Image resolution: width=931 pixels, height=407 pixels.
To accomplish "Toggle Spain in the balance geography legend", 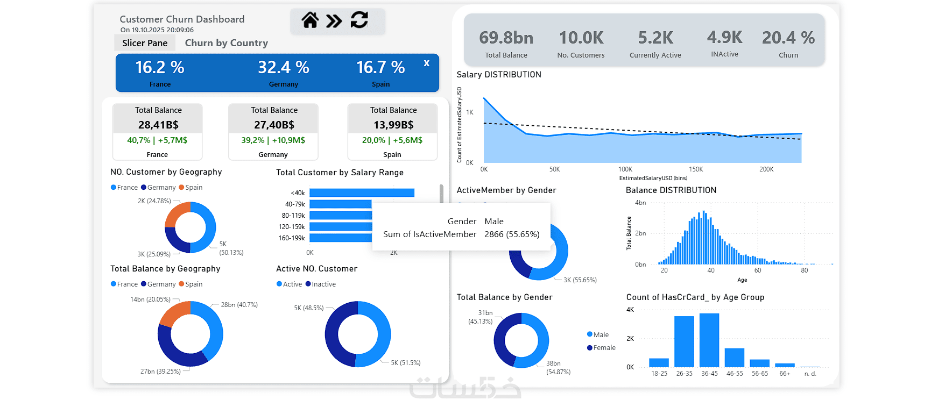I will click(x=191, y=284).
